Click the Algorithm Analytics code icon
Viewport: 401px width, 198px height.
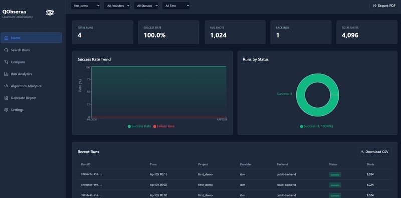coord(6,86)
